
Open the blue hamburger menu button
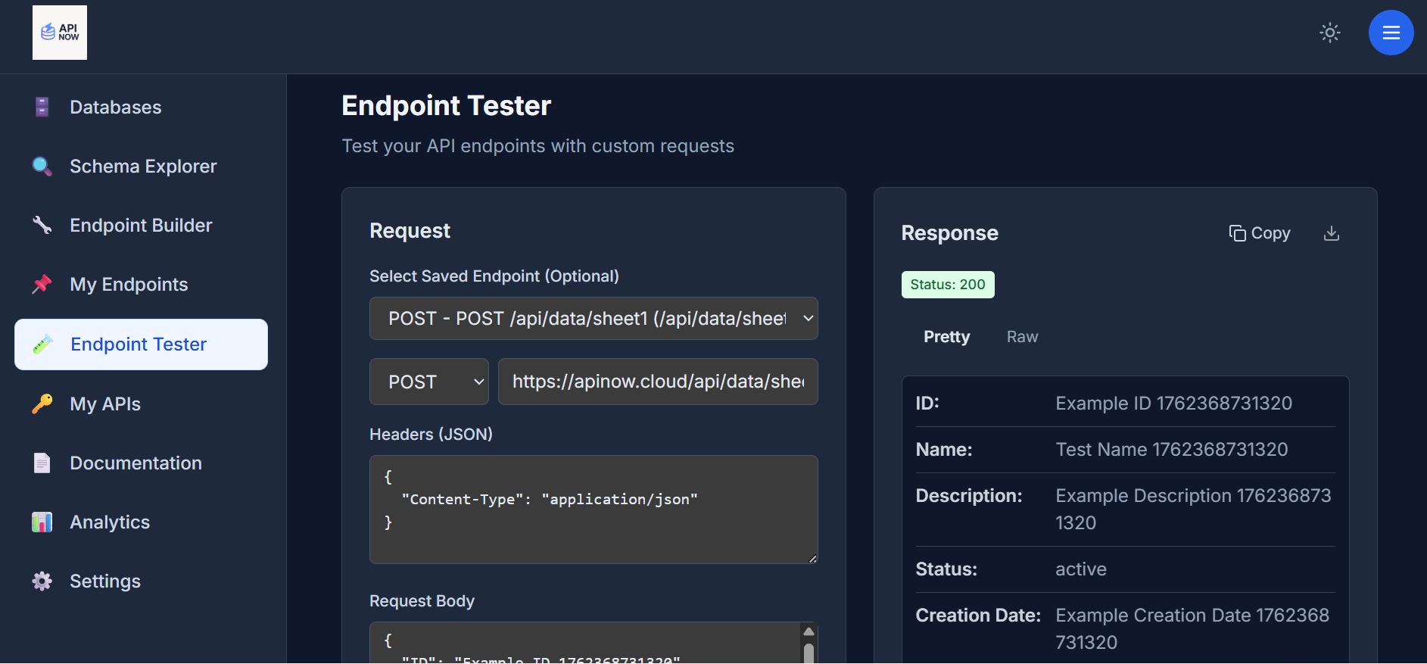click(x=1391, y=33)
